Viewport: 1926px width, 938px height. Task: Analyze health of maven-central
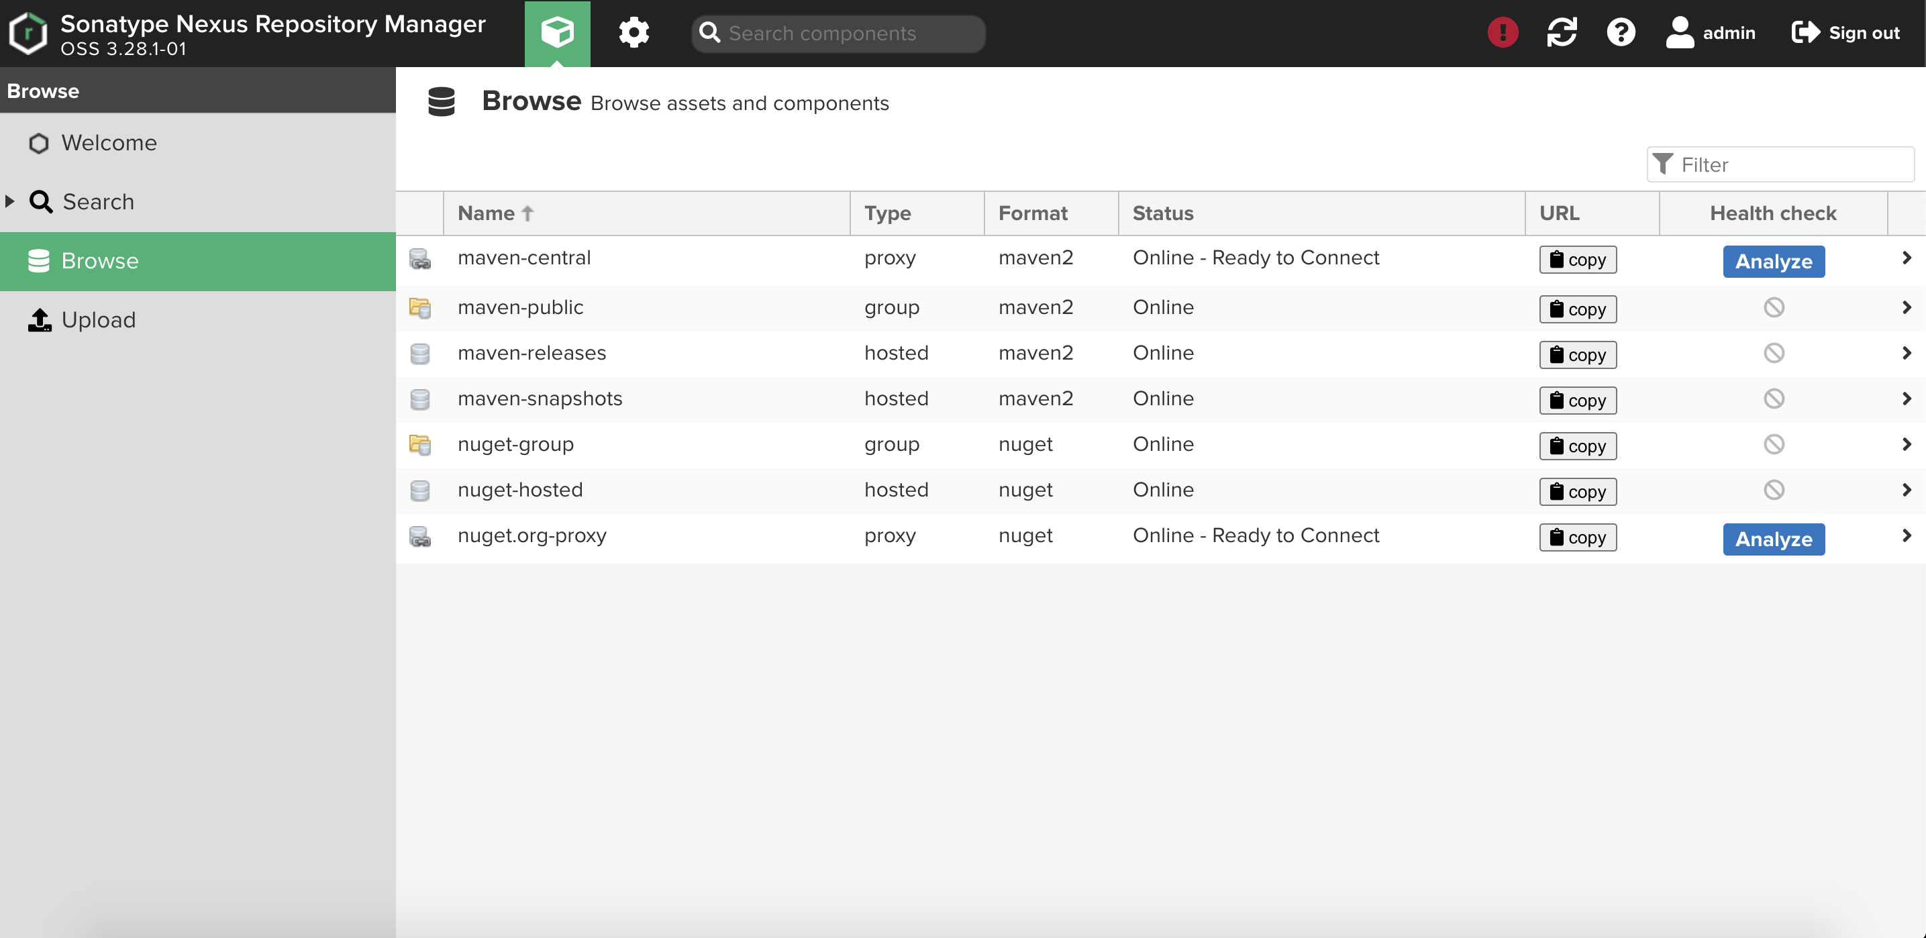click(x=1773, y=262)
